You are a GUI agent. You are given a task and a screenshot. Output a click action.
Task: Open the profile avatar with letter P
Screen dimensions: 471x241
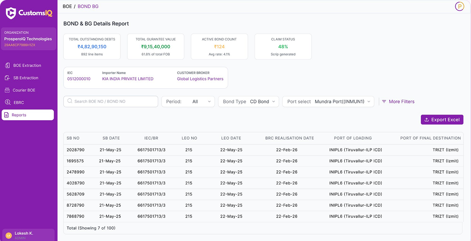pyautogui.click(x=460, y=6)
